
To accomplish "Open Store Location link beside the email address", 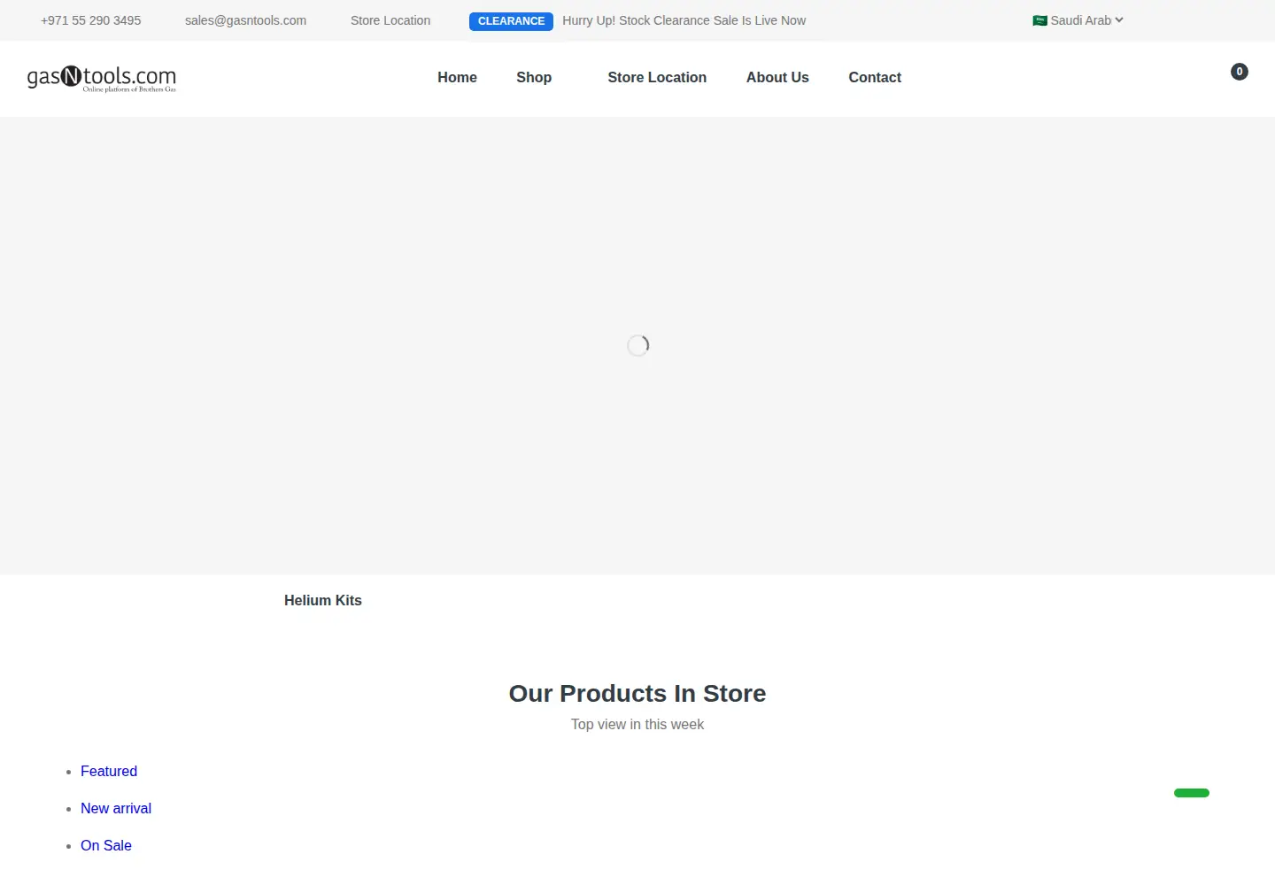I will click(390, 20).
